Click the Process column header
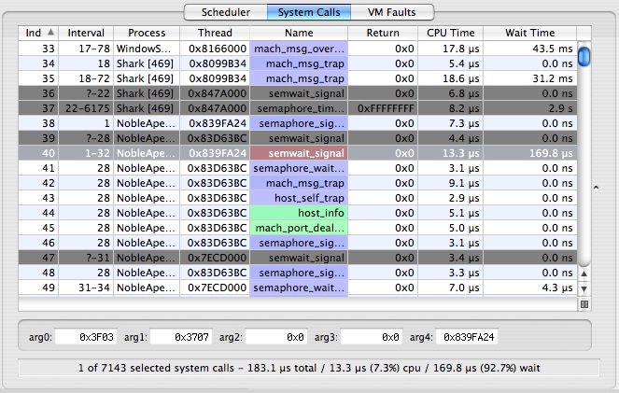Viewport: 619px width, 393px height. coord(146,33)
